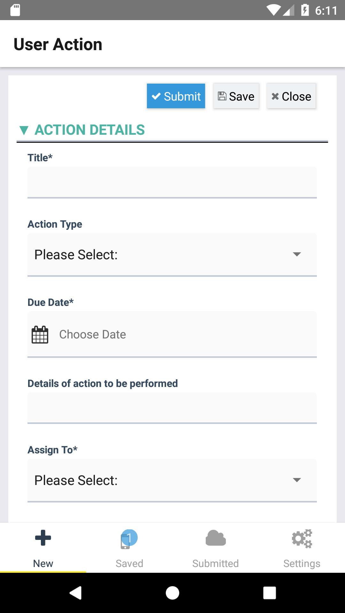
Task: Save the action as draft
Action: pos(236,96)
